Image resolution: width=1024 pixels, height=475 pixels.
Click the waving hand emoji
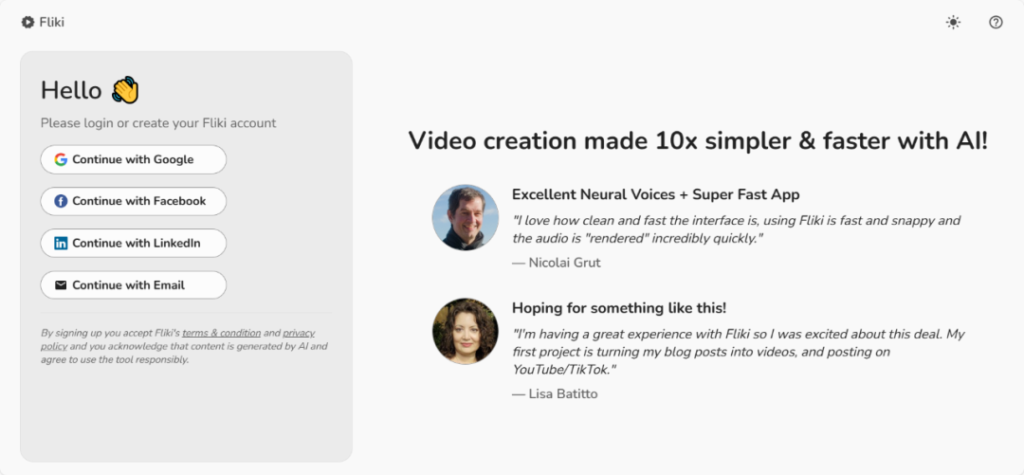[125, 90]
